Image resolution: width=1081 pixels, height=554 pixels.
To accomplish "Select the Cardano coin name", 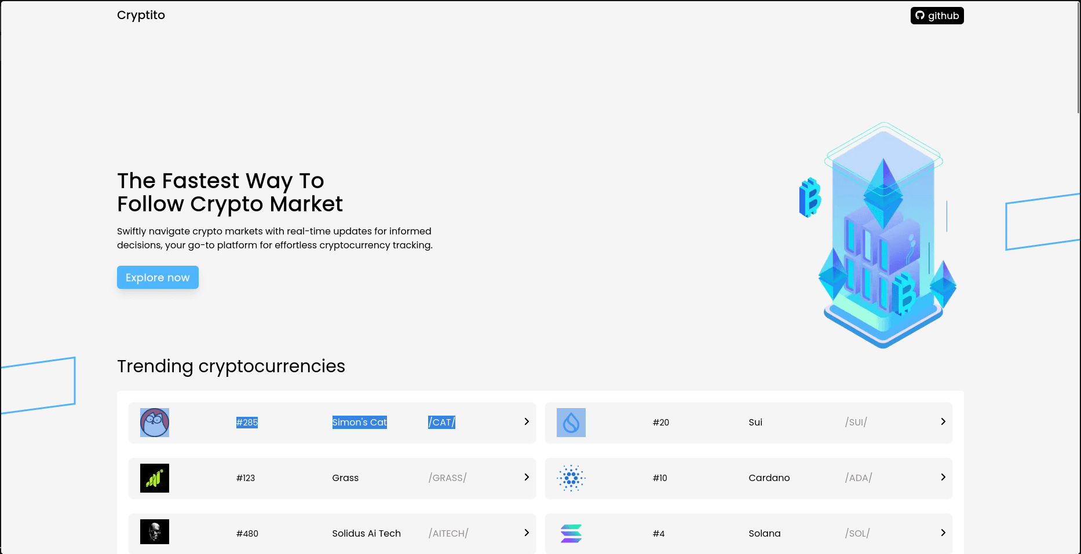I will point(769,478).
